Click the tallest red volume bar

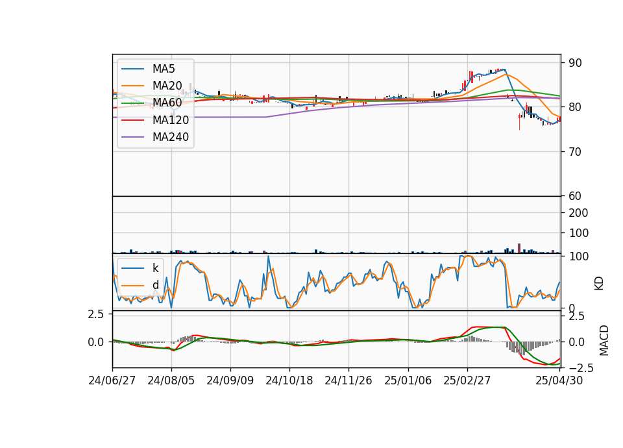[519, 248]
